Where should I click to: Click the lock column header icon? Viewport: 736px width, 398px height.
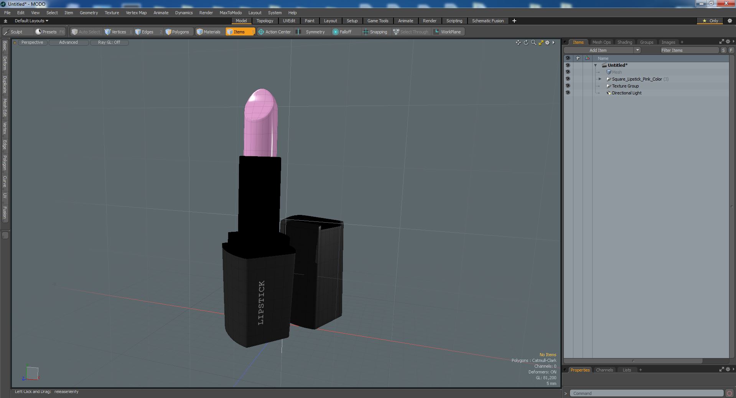pos(578,58)
